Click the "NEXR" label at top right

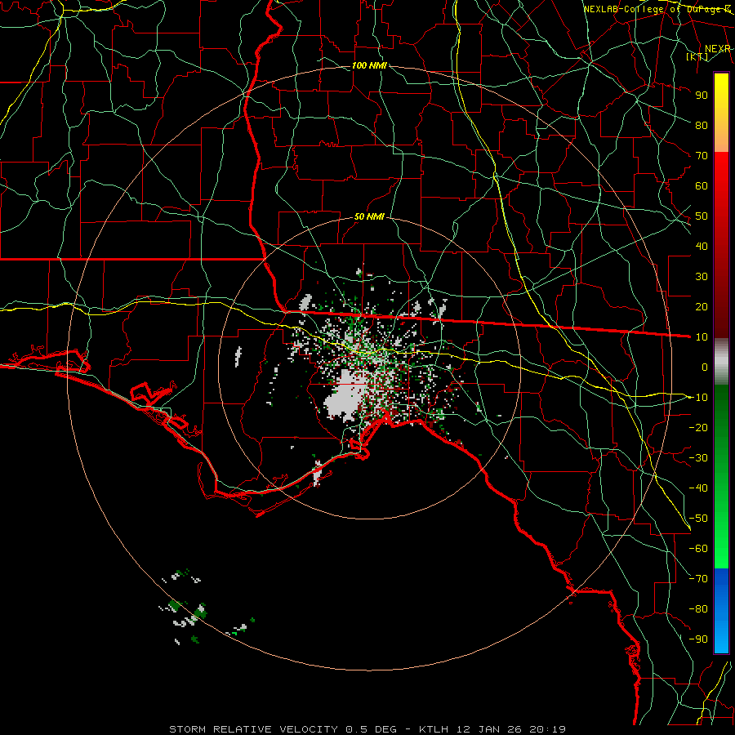[718, 49]
